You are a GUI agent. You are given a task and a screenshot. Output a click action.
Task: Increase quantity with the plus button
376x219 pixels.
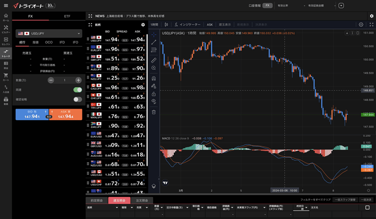[x=78, y=80]
